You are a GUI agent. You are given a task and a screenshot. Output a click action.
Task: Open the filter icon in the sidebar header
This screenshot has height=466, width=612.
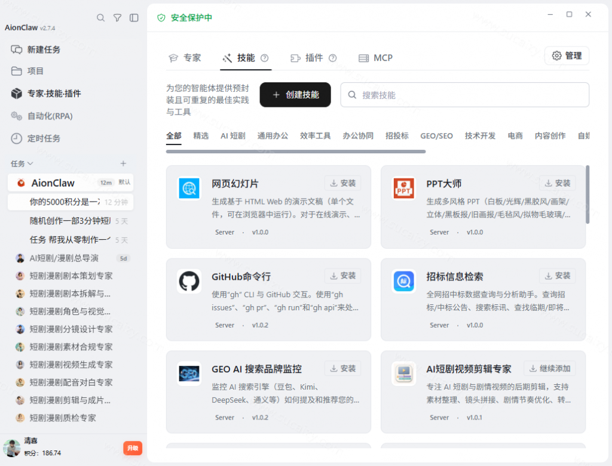point(117,17)
